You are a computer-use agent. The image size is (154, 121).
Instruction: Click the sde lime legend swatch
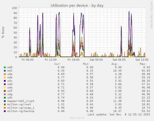tap(5, 88)
